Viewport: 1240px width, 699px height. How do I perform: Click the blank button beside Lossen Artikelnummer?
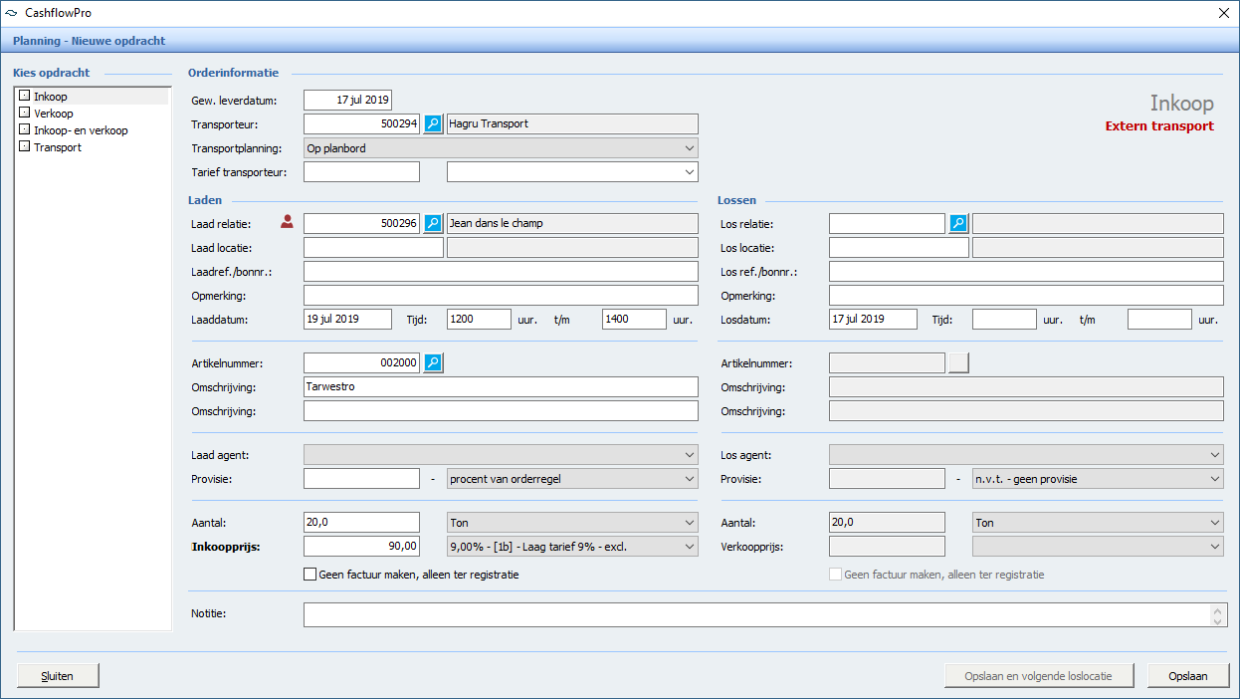click(x=958, y=362)
